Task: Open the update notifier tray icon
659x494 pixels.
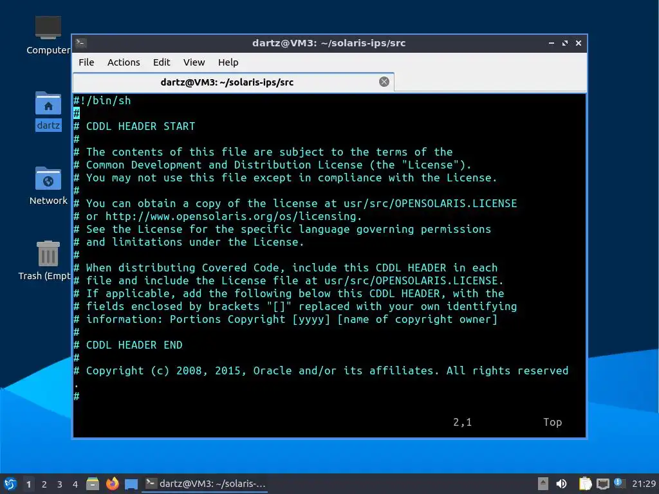Action: [619, 483]
